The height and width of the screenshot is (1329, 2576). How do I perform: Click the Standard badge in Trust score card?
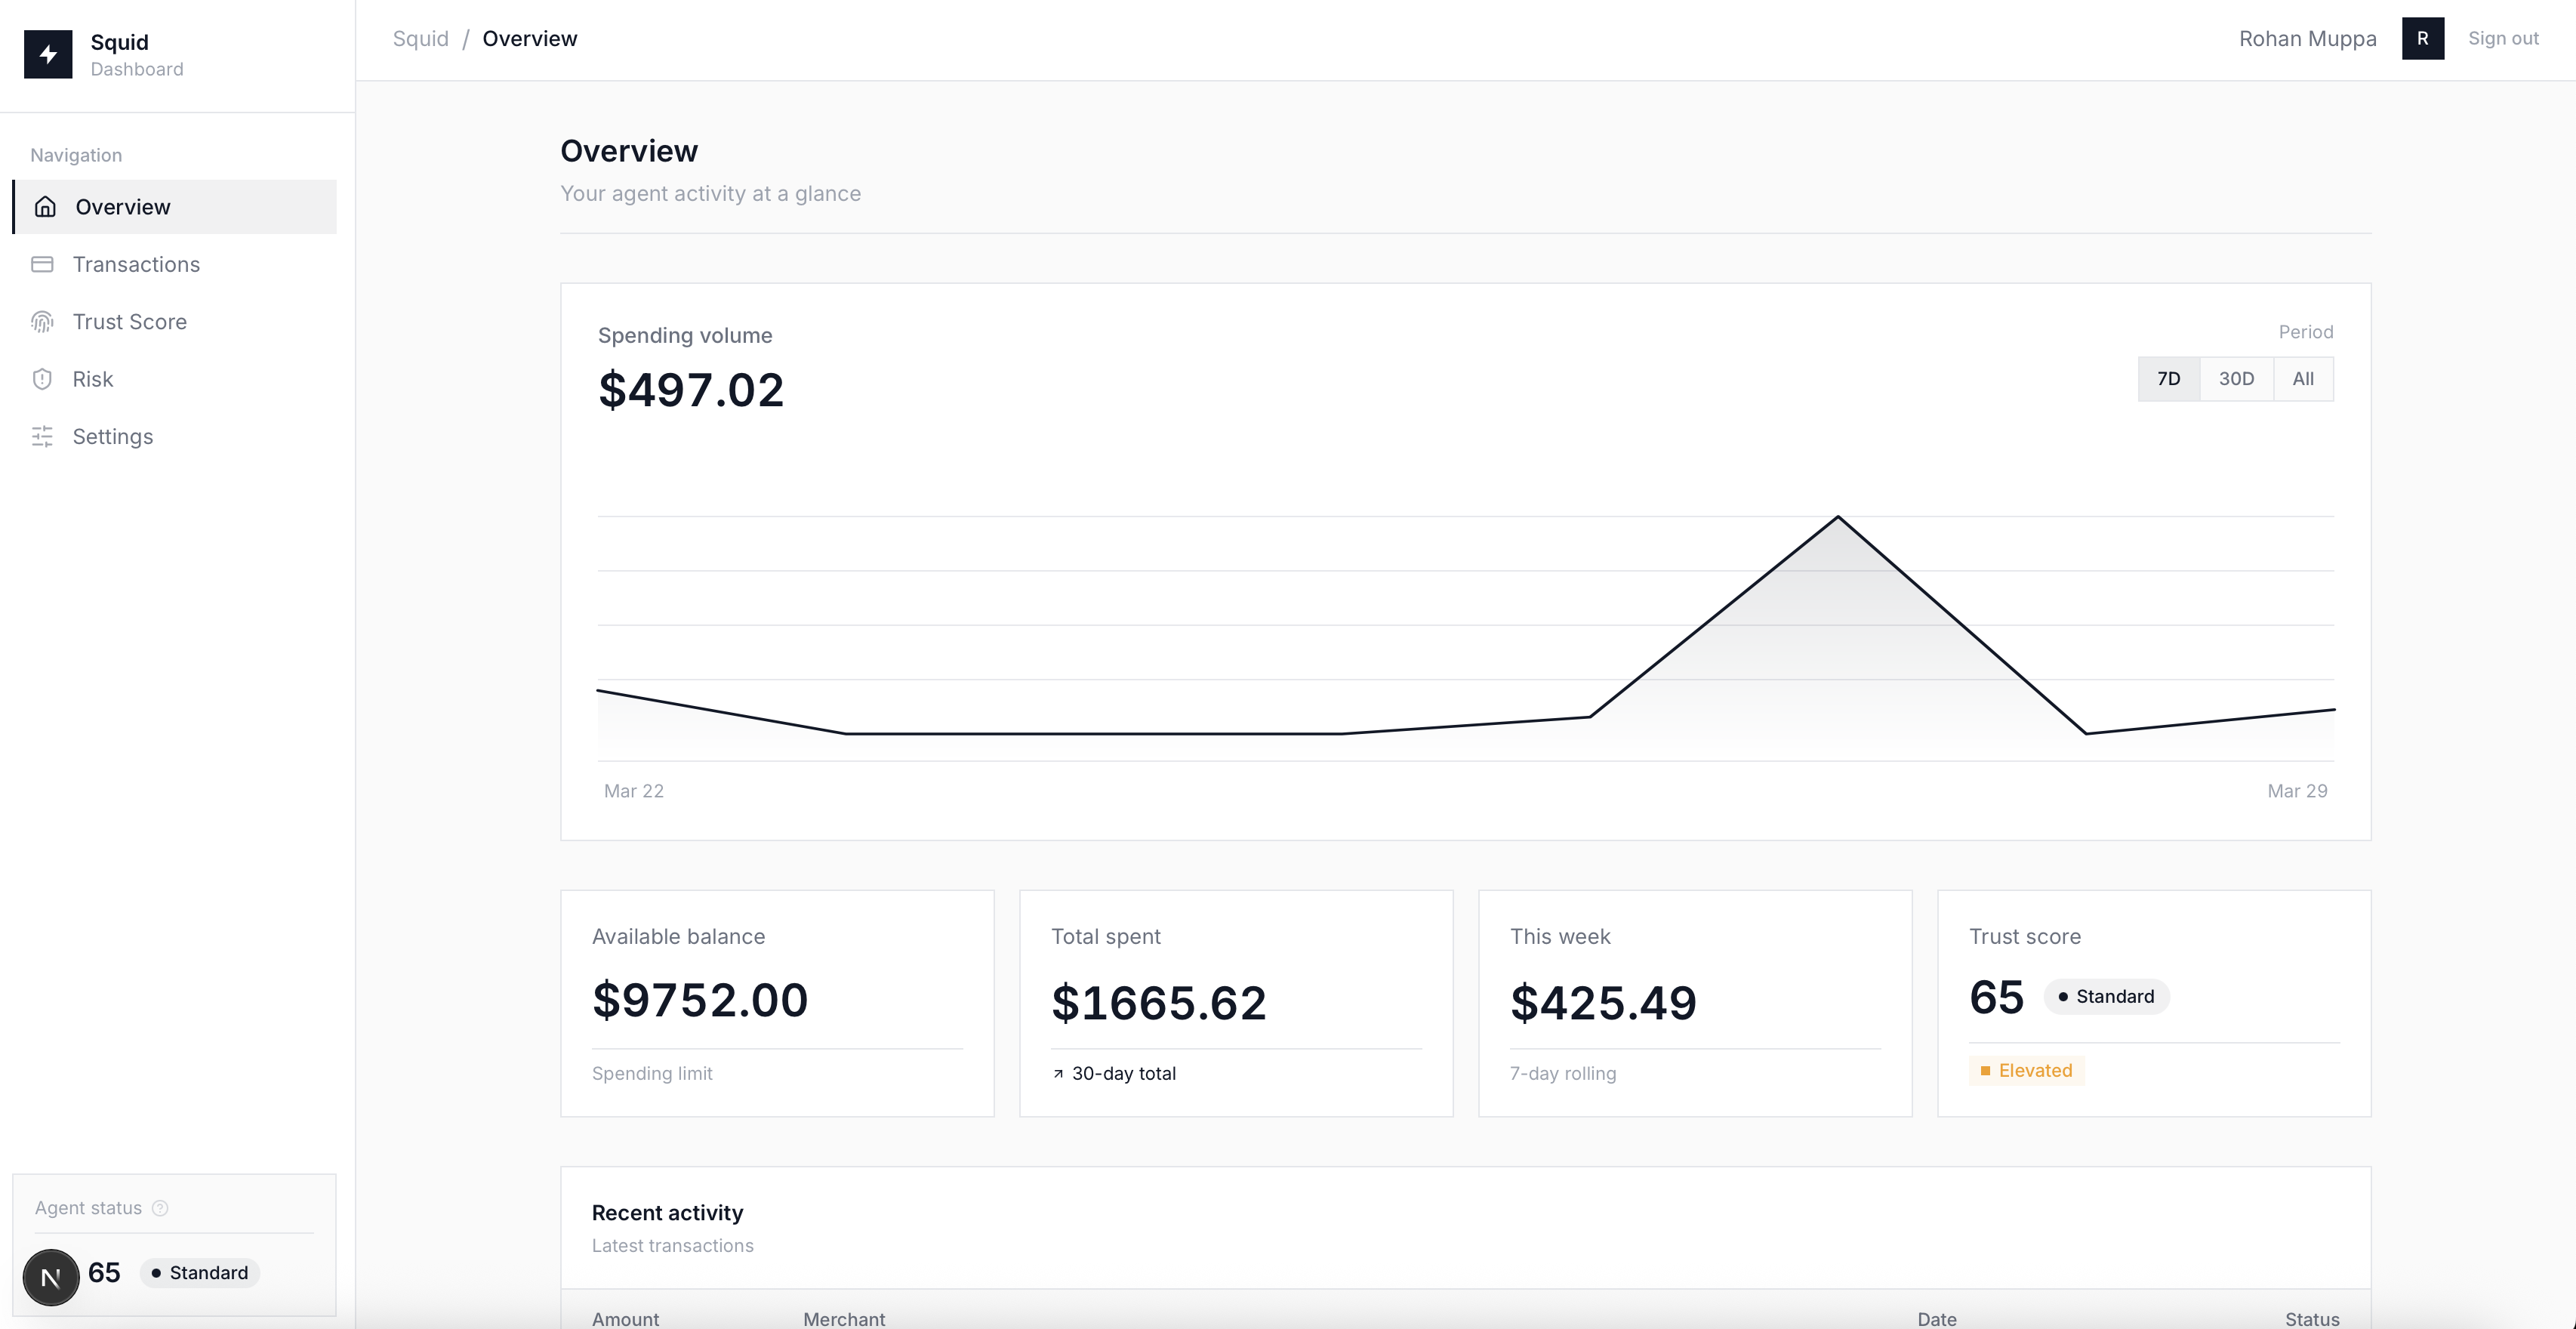click(x=2106, y=997)
